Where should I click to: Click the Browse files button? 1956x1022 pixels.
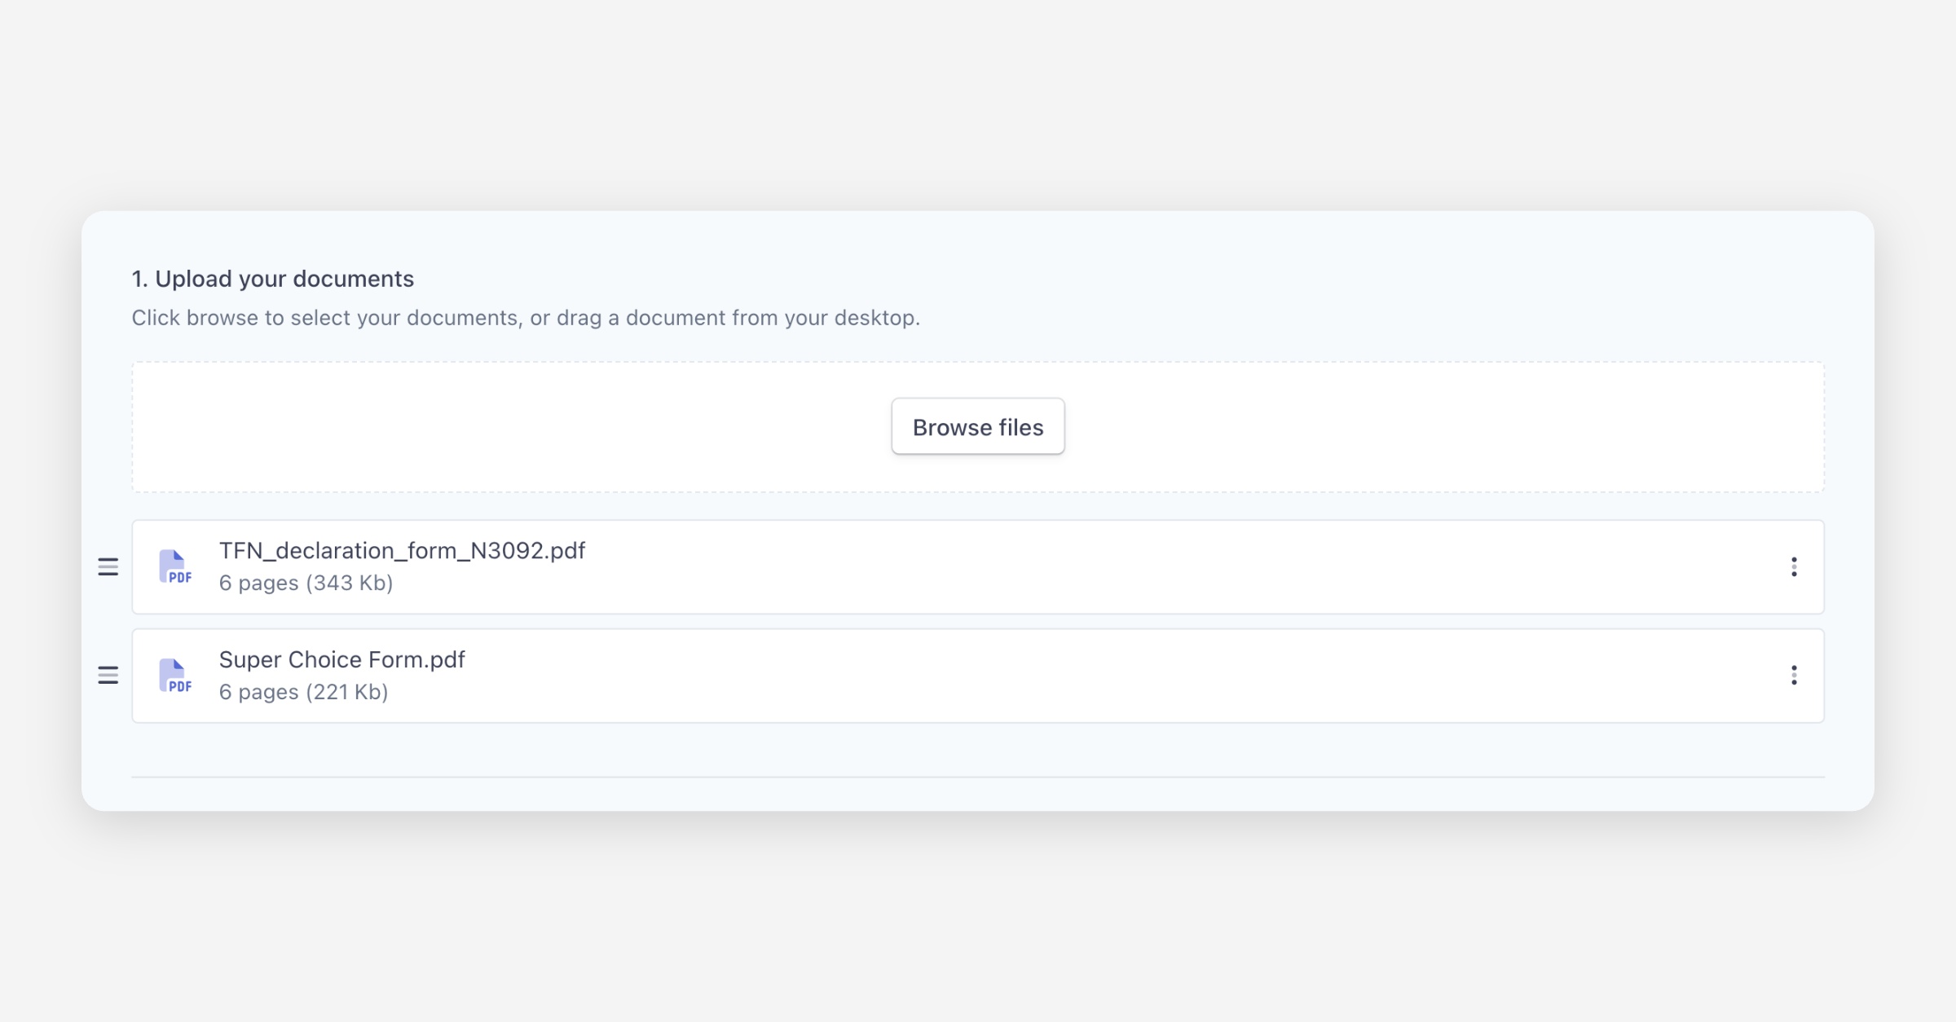[x=977, y=426]
